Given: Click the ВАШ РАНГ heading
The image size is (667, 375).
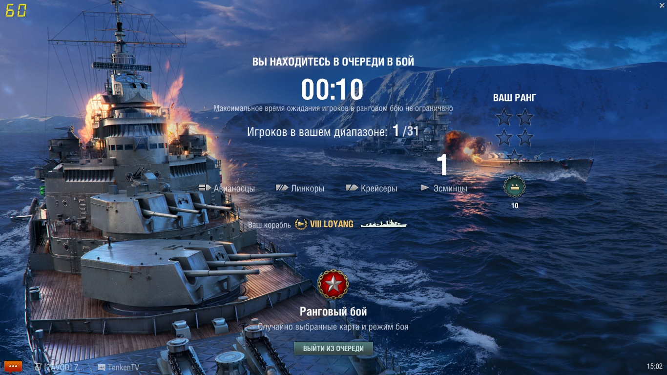Looking at the screenshot, I should pos(515,98).
